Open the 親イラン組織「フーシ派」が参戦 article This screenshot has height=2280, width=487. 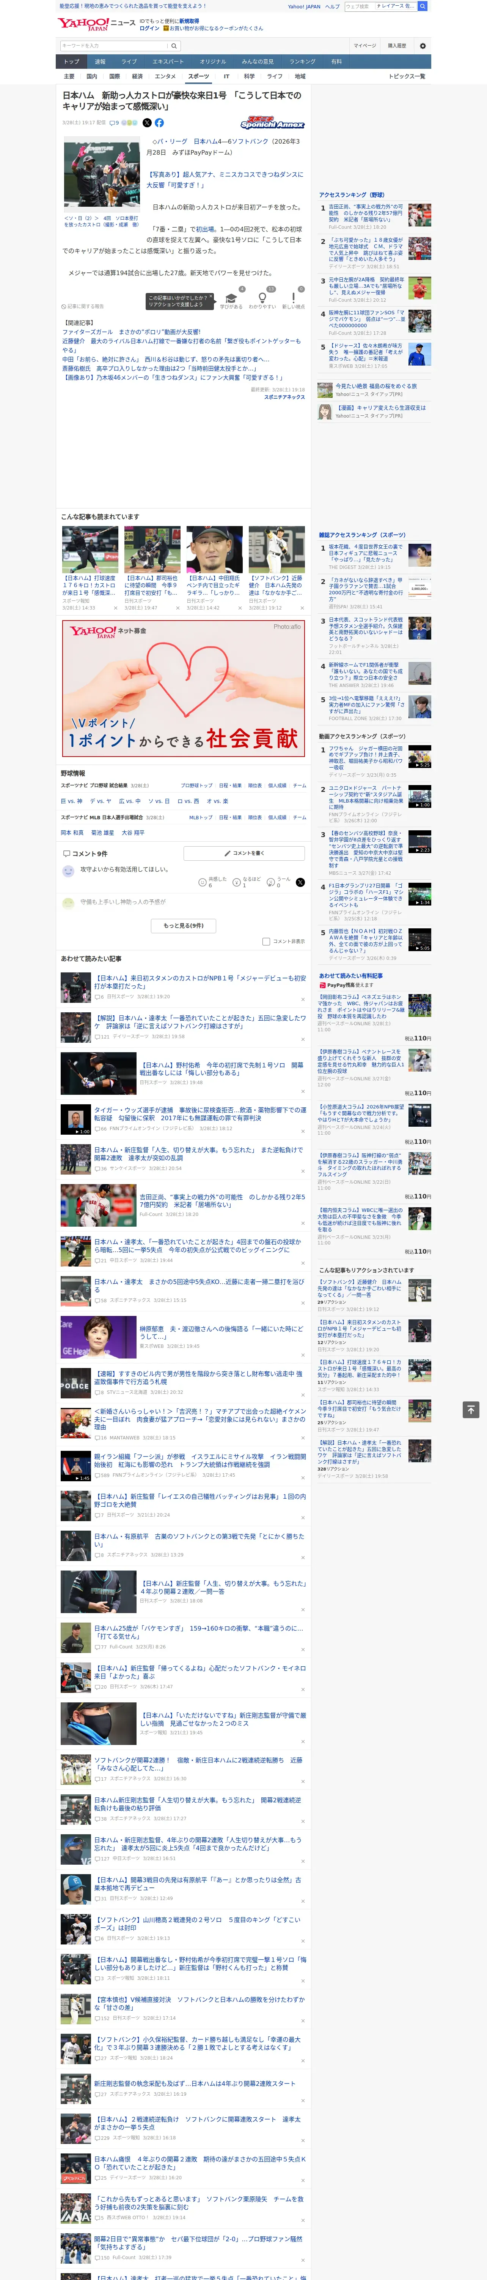201,1460
